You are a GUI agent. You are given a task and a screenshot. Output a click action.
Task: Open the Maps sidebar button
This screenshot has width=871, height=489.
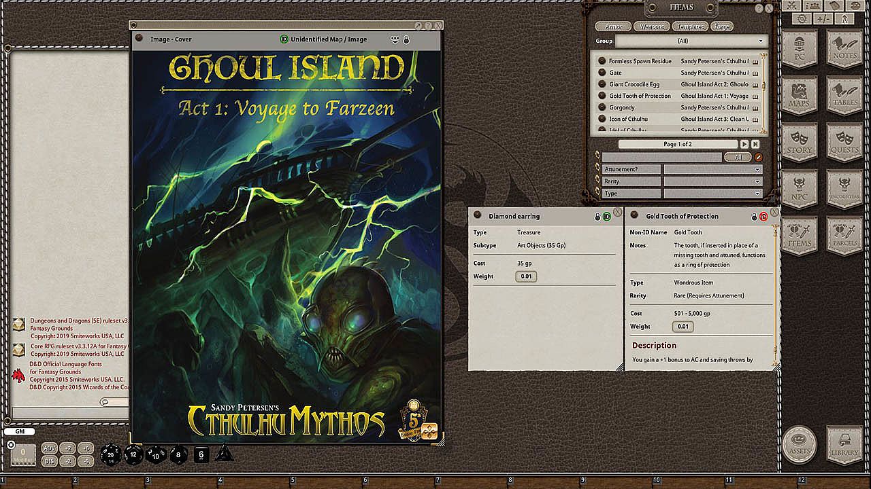click(x=800, y=96)
